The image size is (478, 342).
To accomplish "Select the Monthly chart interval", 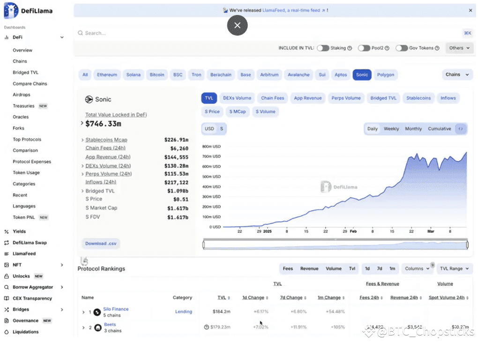I will 413,129.
